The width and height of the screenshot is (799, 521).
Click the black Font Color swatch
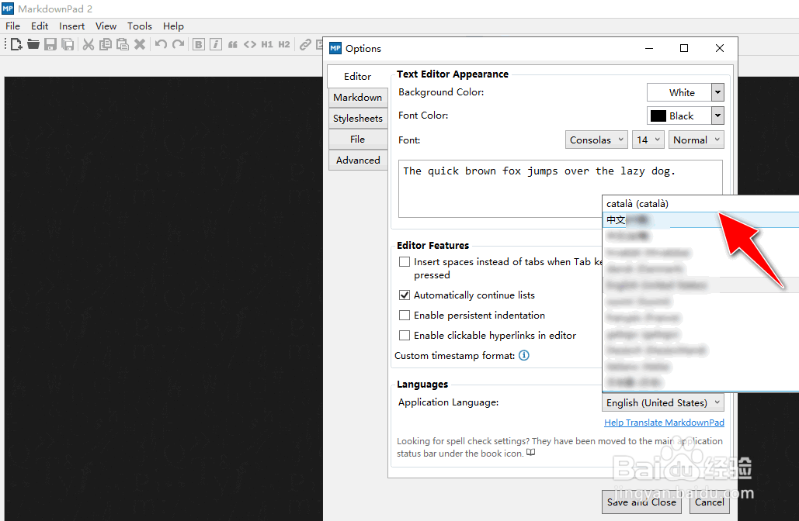pos(658,116)
